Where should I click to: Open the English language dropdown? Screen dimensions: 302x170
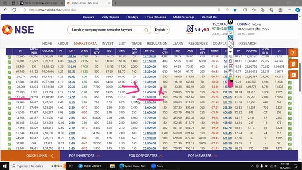click(x=161, y=30)
